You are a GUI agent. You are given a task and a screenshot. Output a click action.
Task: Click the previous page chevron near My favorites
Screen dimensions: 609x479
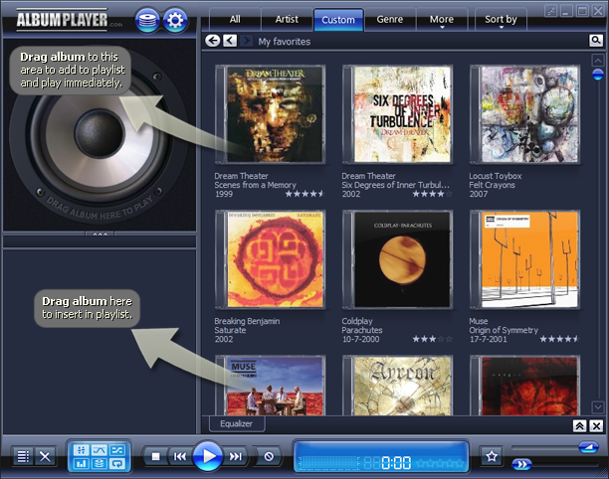tap(230, 41)
